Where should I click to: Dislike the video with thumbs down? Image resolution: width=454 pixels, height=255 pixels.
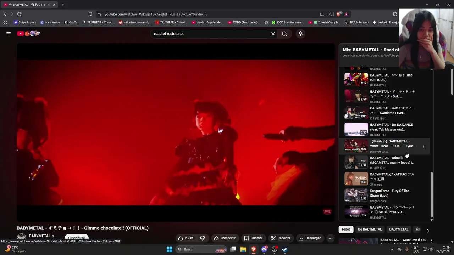click(x=203, y=238)
